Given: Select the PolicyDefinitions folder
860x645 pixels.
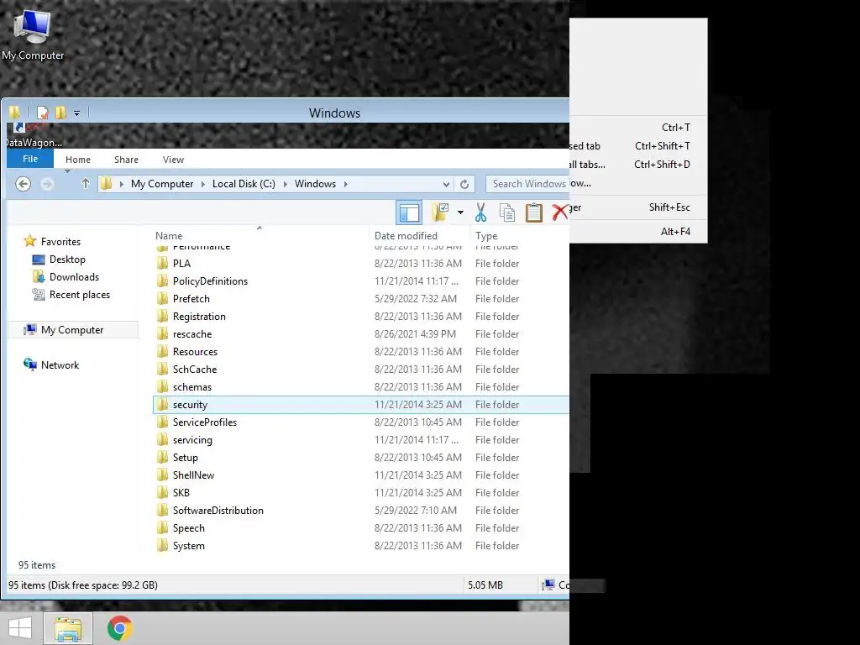Looking at the screenshot, I should 210,281.
